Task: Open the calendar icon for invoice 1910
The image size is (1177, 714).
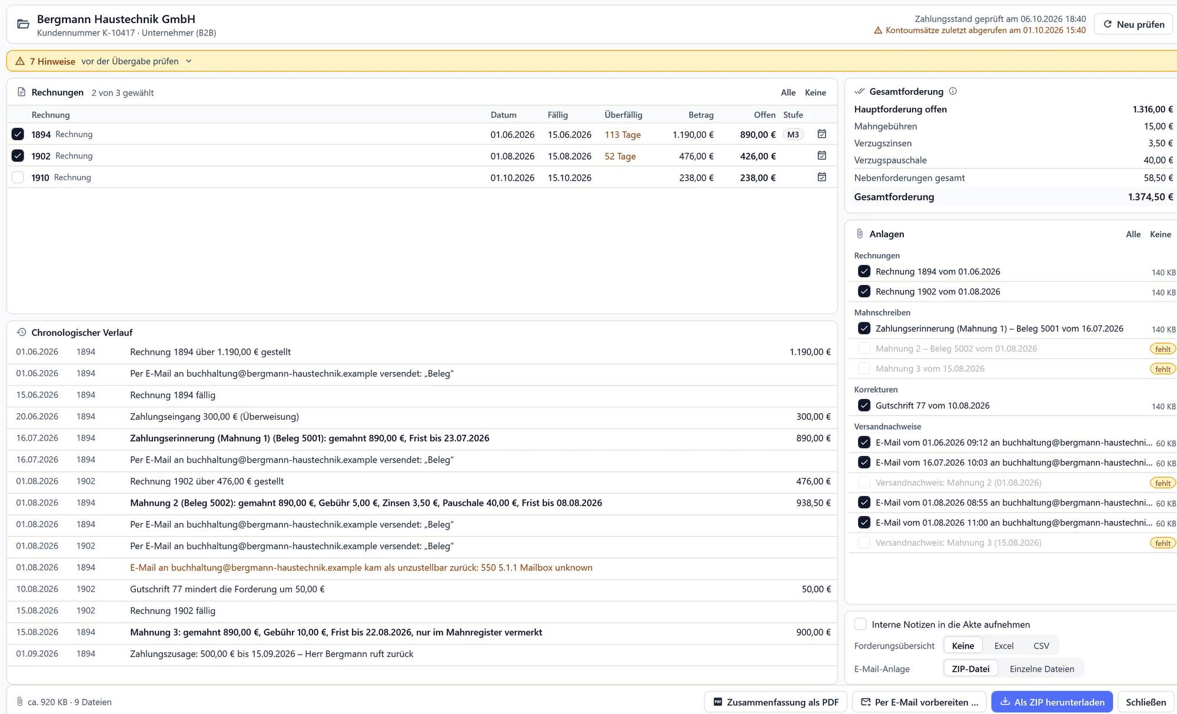Action: click(822, 177)
